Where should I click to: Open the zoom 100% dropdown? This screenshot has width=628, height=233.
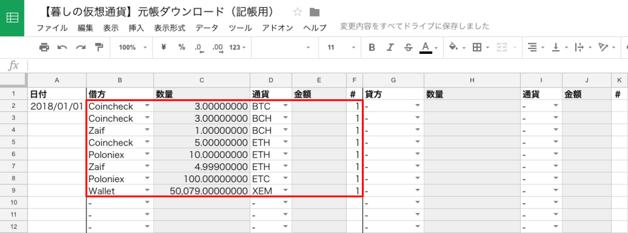pyautogui.click(x=133, y=48)
